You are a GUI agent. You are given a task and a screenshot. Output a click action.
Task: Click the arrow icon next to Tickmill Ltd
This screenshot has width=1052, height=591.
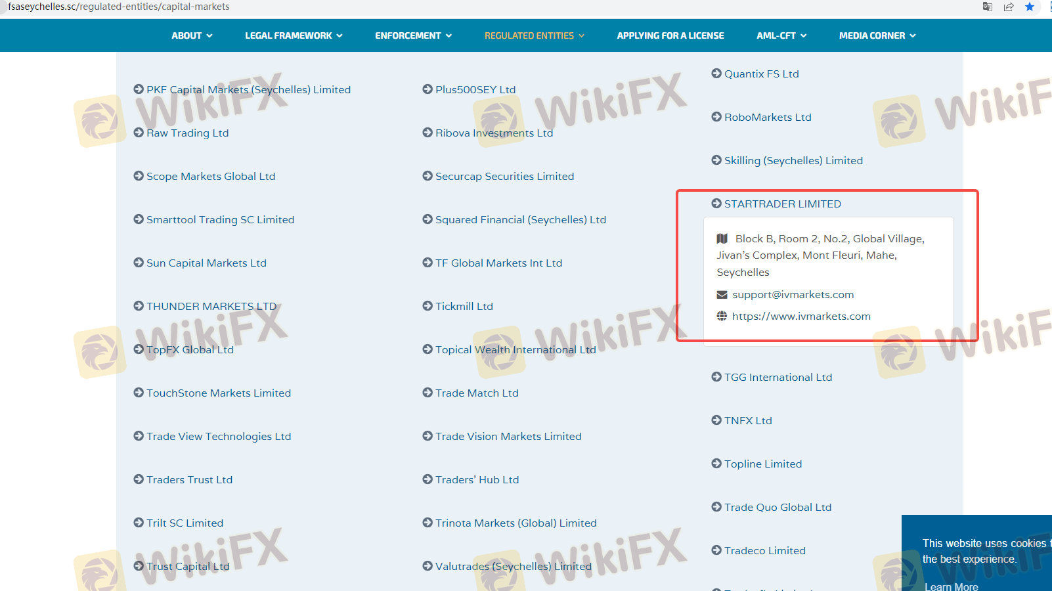pyautogui.click(x=427, y=306)
